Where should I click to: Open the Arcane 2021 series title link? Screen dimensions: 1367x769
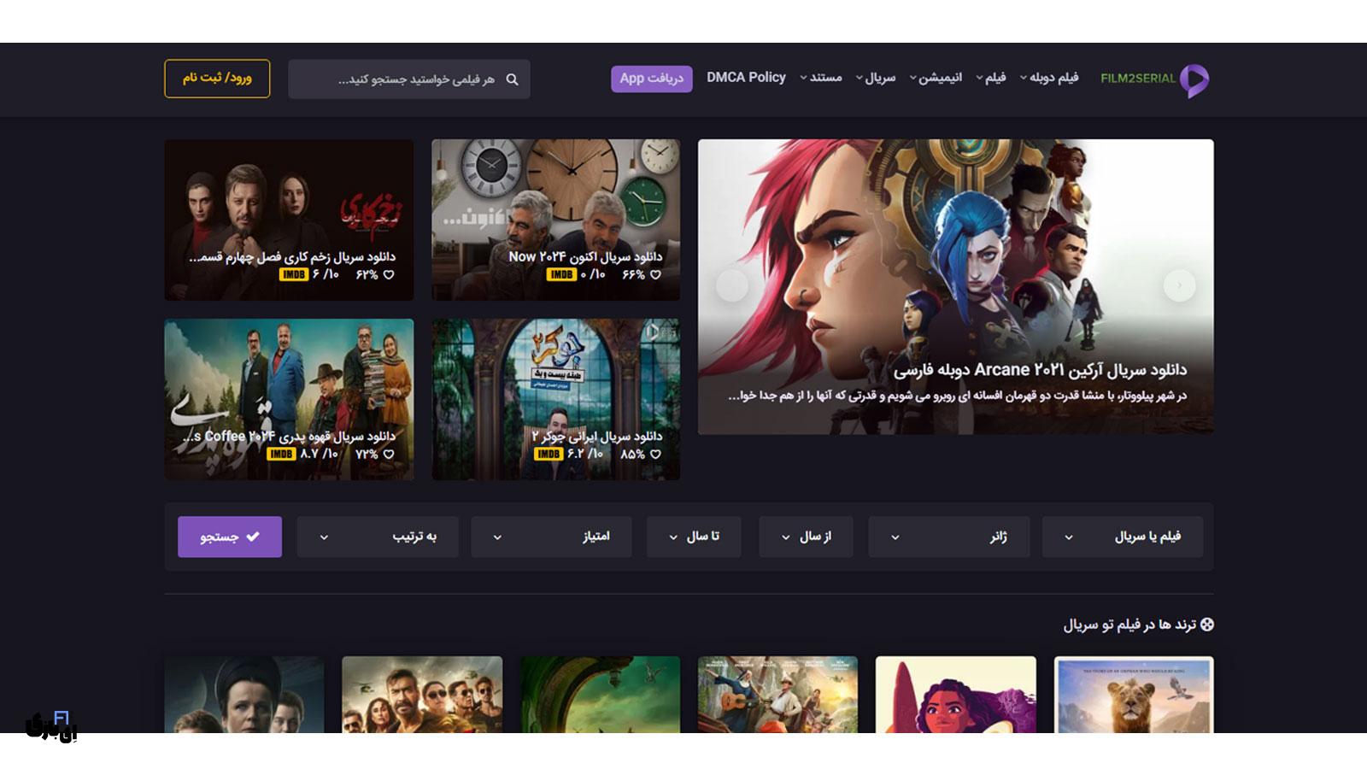pos(1040,370)
